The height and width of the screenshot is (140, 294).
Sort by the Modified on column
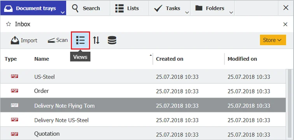[x=242, y=59]
